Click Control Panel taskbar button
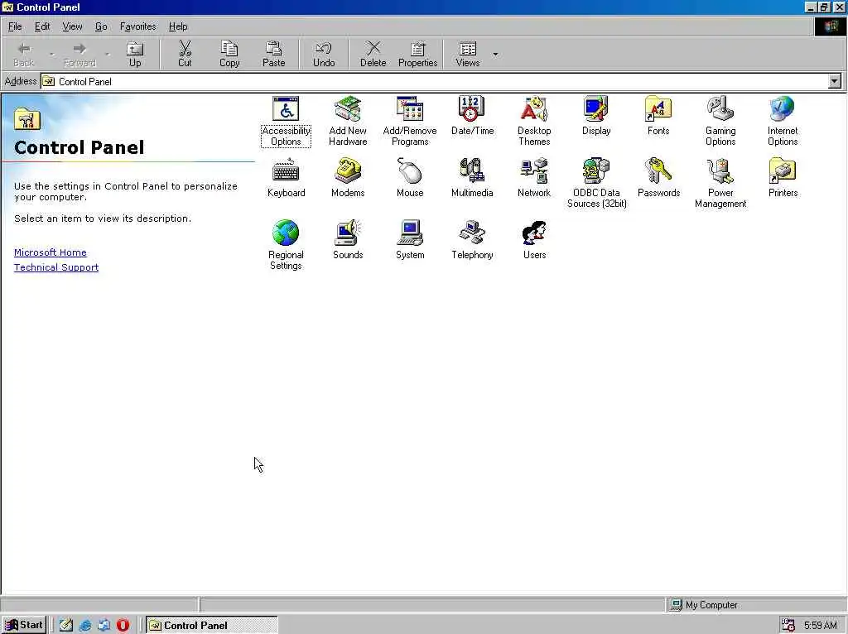Image resolution: width=848 pixels, height=634 pixels. (211, 626)
